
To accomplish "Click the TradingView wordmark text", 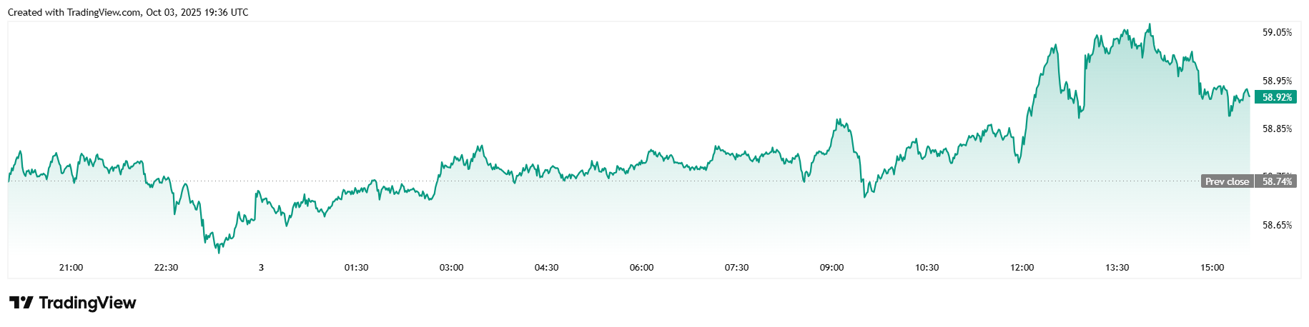I will (87, 303).
